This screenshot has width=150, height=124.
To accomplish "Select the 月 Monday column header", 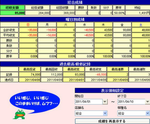I will click(x=47, y=25).
